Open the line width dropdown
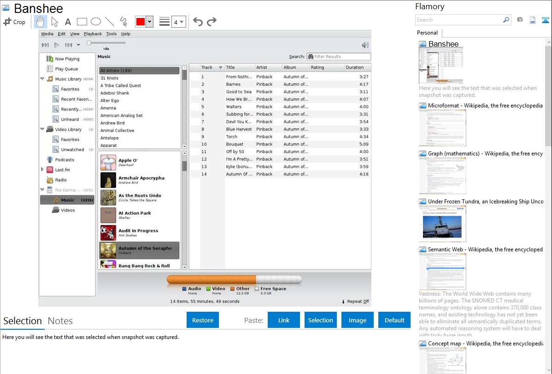 (178, 22)
